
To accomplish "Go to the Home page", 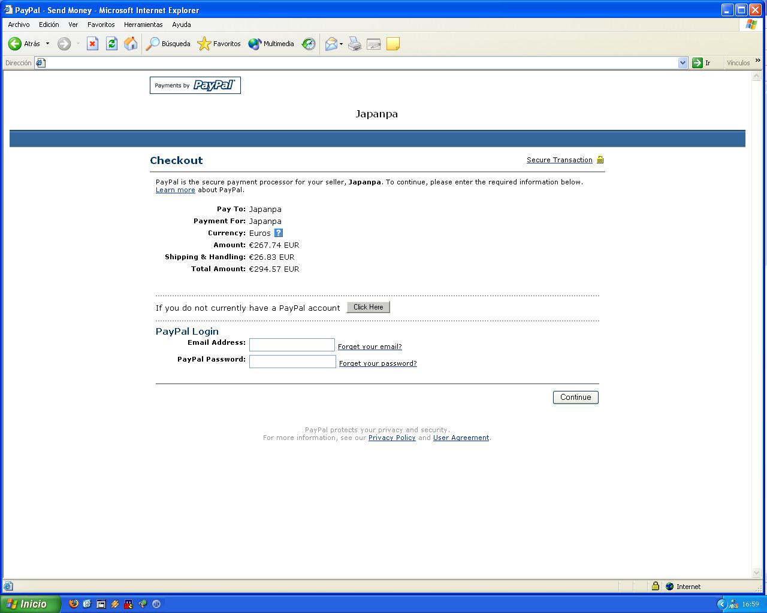I will (x=131, y=44).
